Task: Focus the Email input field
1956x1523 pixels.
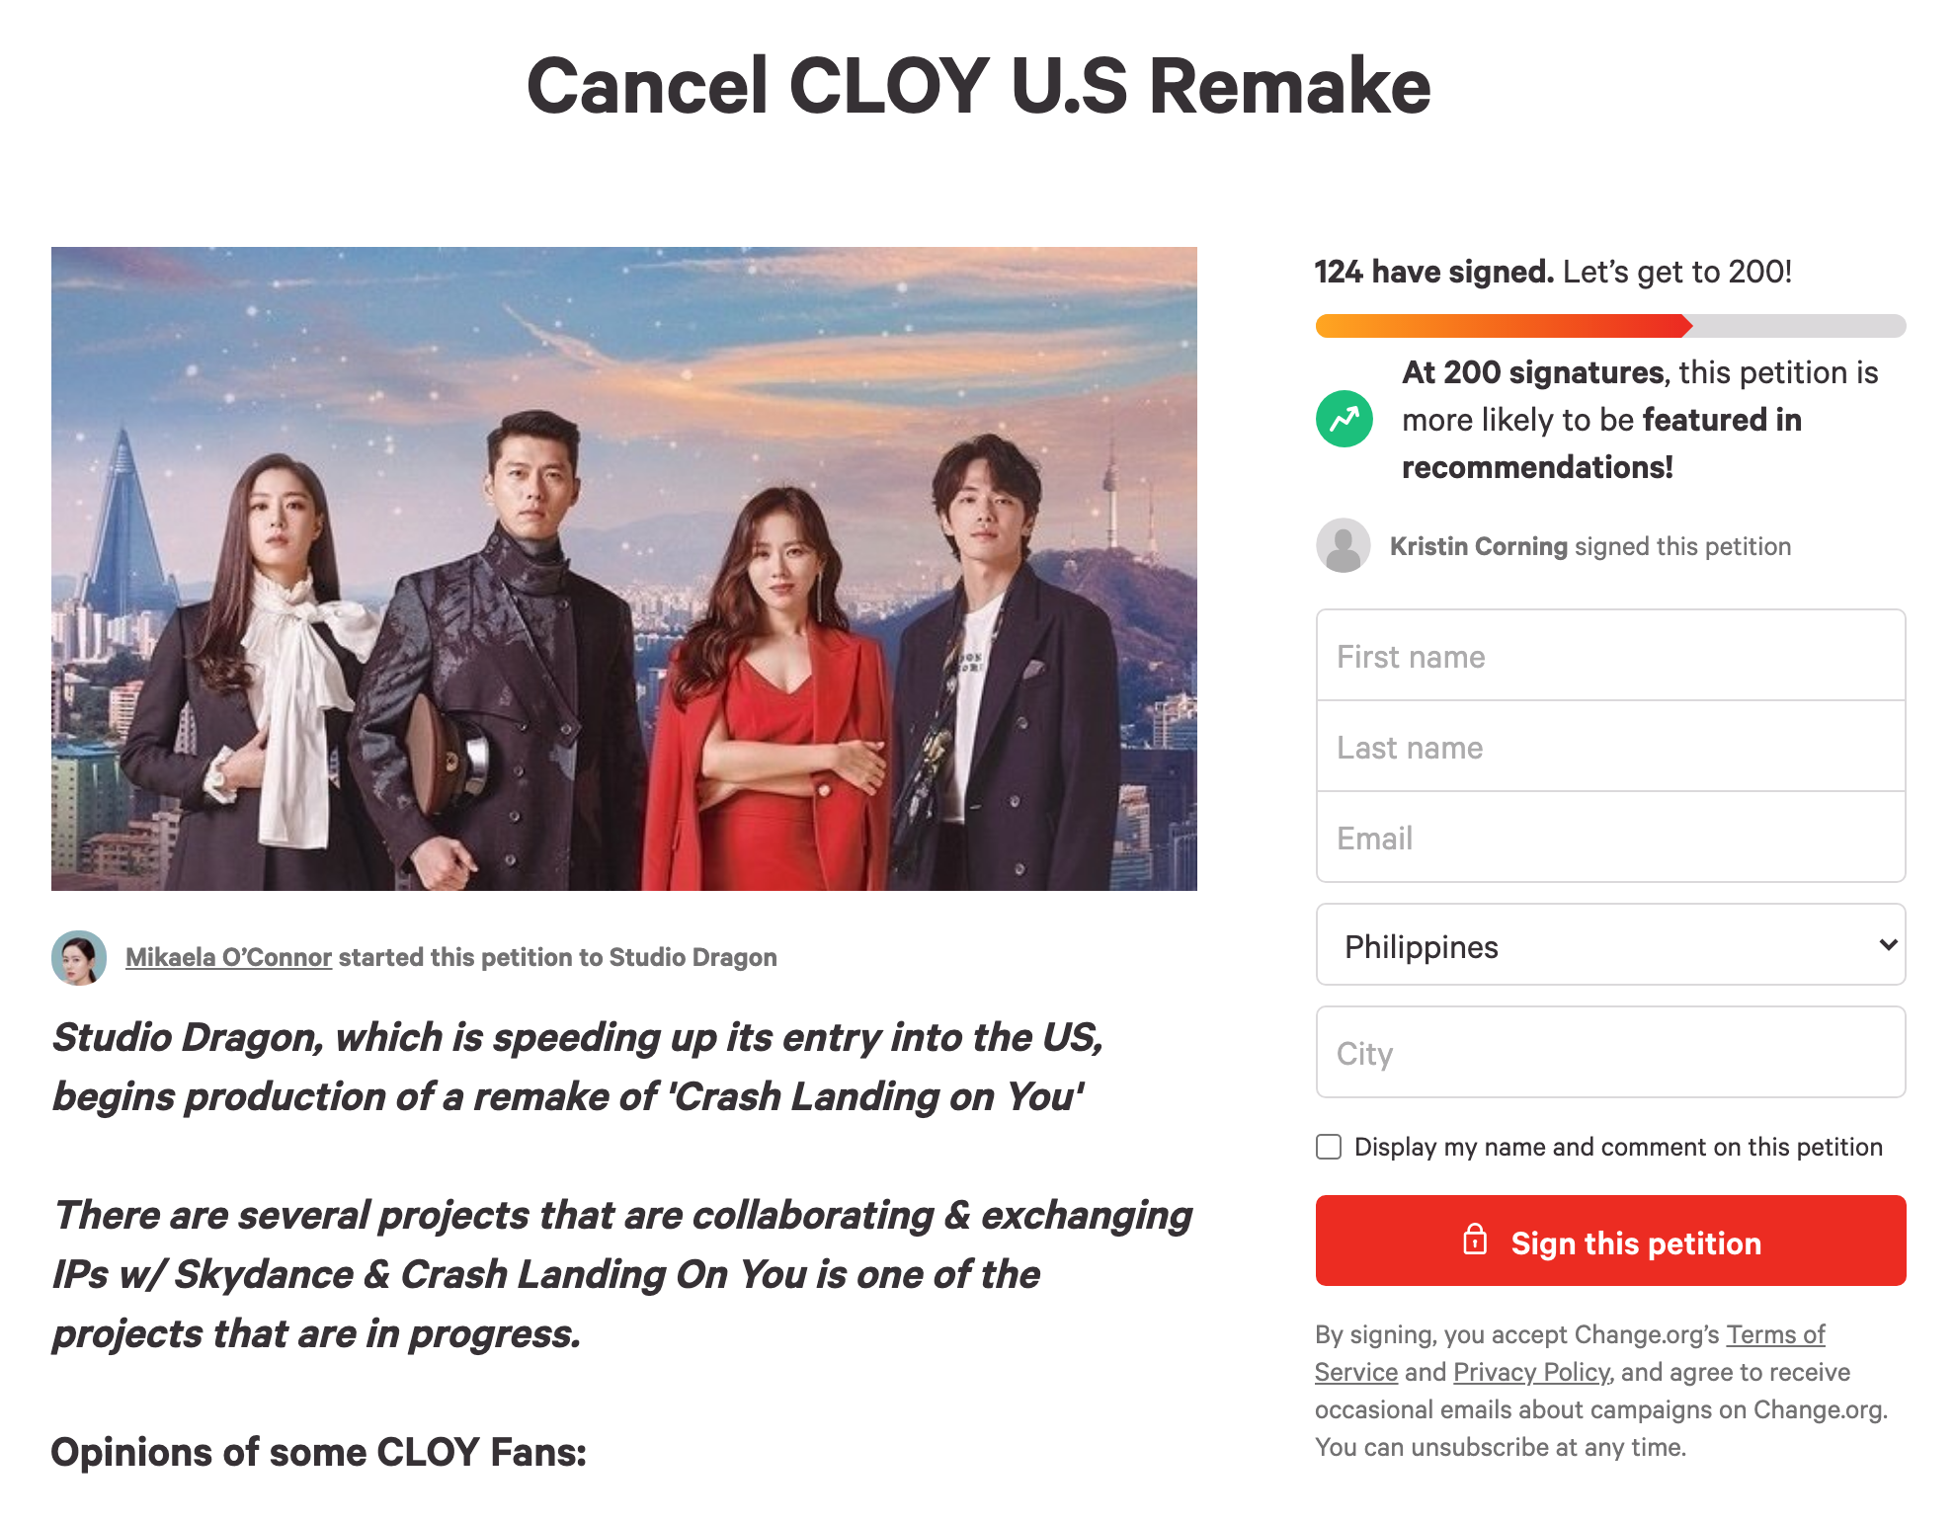Action: [1610, 838]
